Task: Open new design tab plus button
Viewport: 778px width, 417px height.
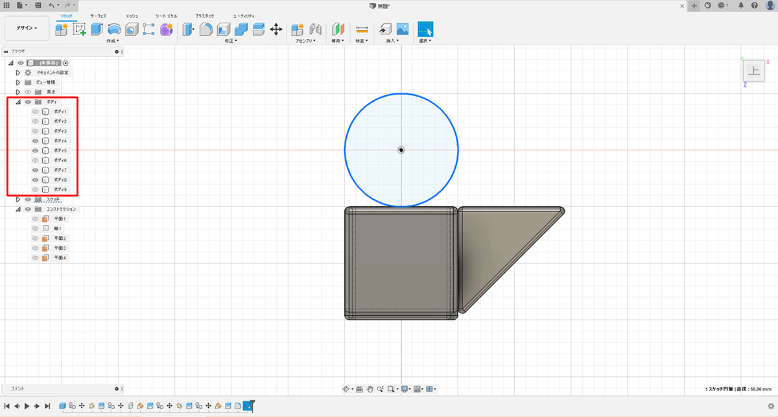Action: tap(694, 5)
